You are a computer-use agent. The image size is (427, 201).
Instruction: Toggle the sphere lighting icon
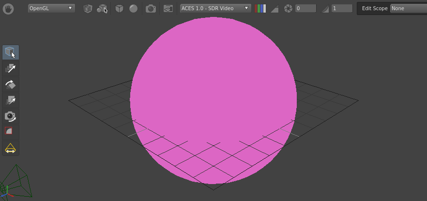click(133, 9)
